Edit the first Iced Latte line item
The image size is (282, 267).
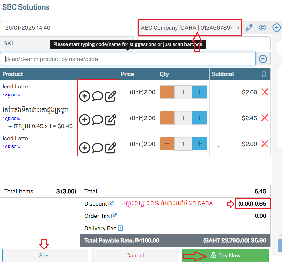point(111,96)
